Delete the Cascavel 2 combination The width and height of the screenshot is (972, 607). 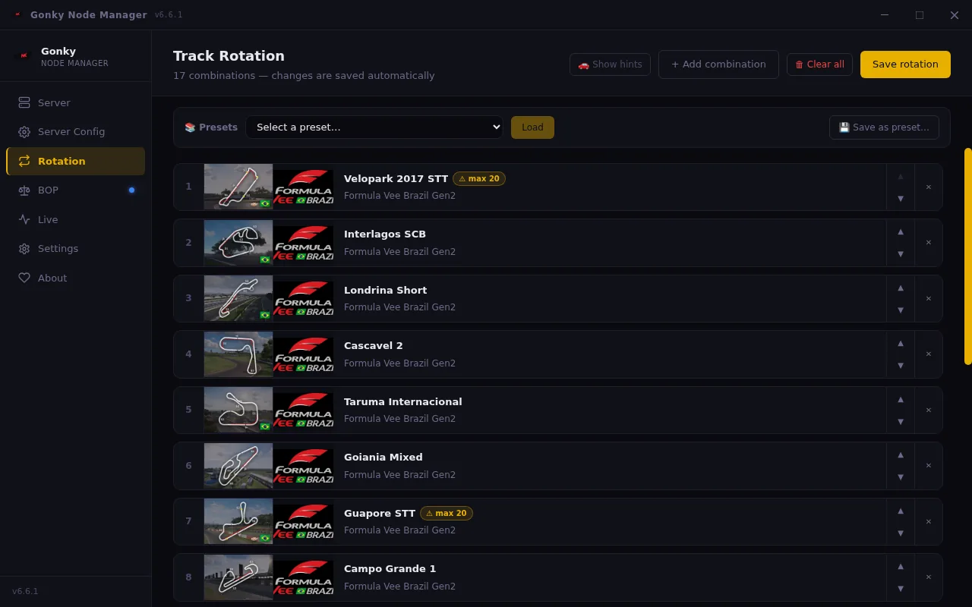coord(928,354)
